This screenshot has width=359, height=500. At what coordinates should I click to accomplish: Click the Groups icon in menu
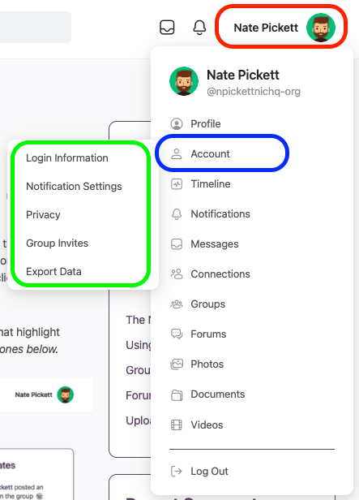coord(177,304)
